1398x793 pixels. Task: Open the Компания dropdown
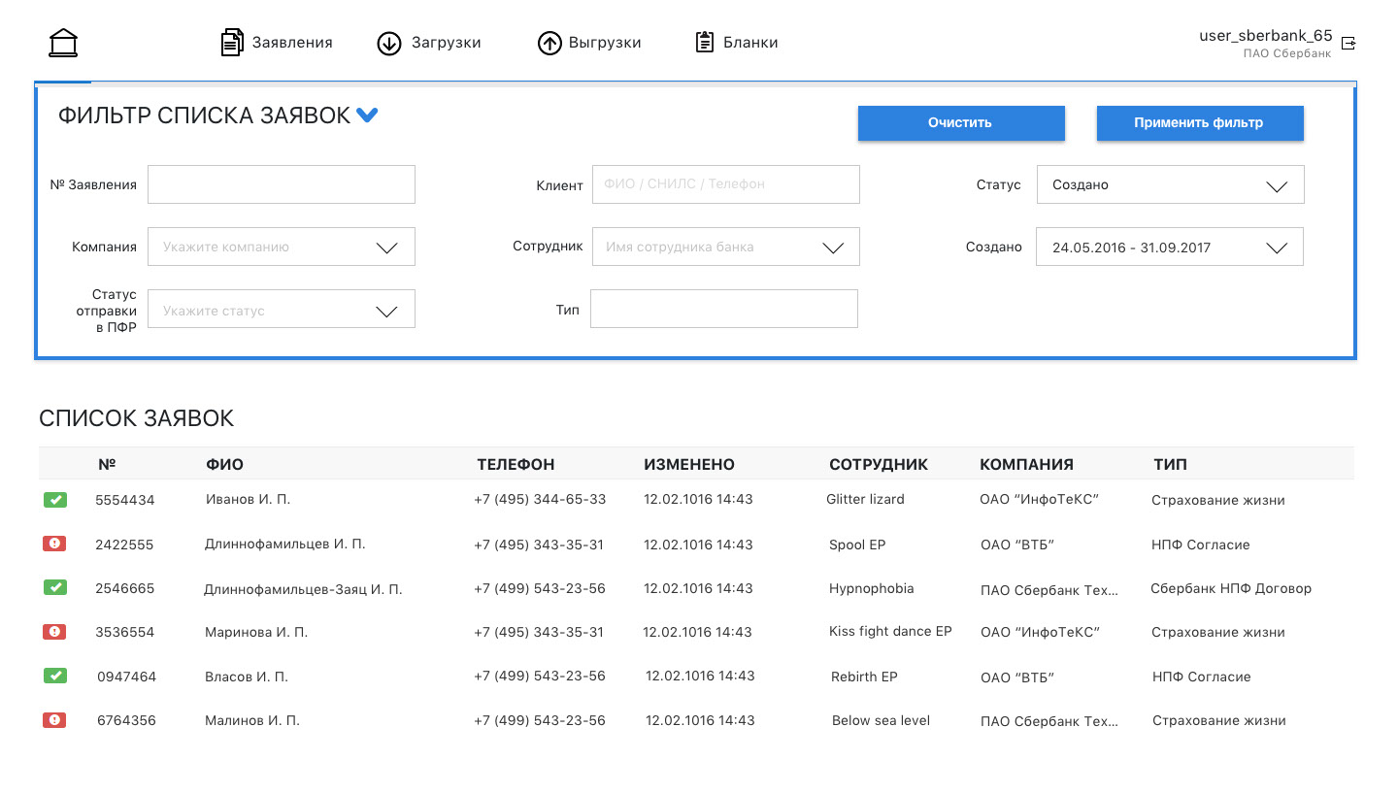(x=282, y=247)
